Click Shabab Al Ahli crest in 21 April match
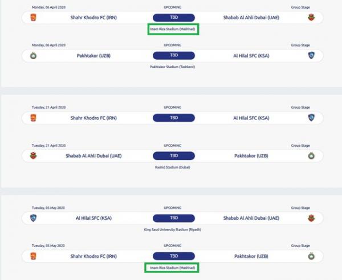The image size is (342, 280). pyautogui.click(x=32, y=155)
